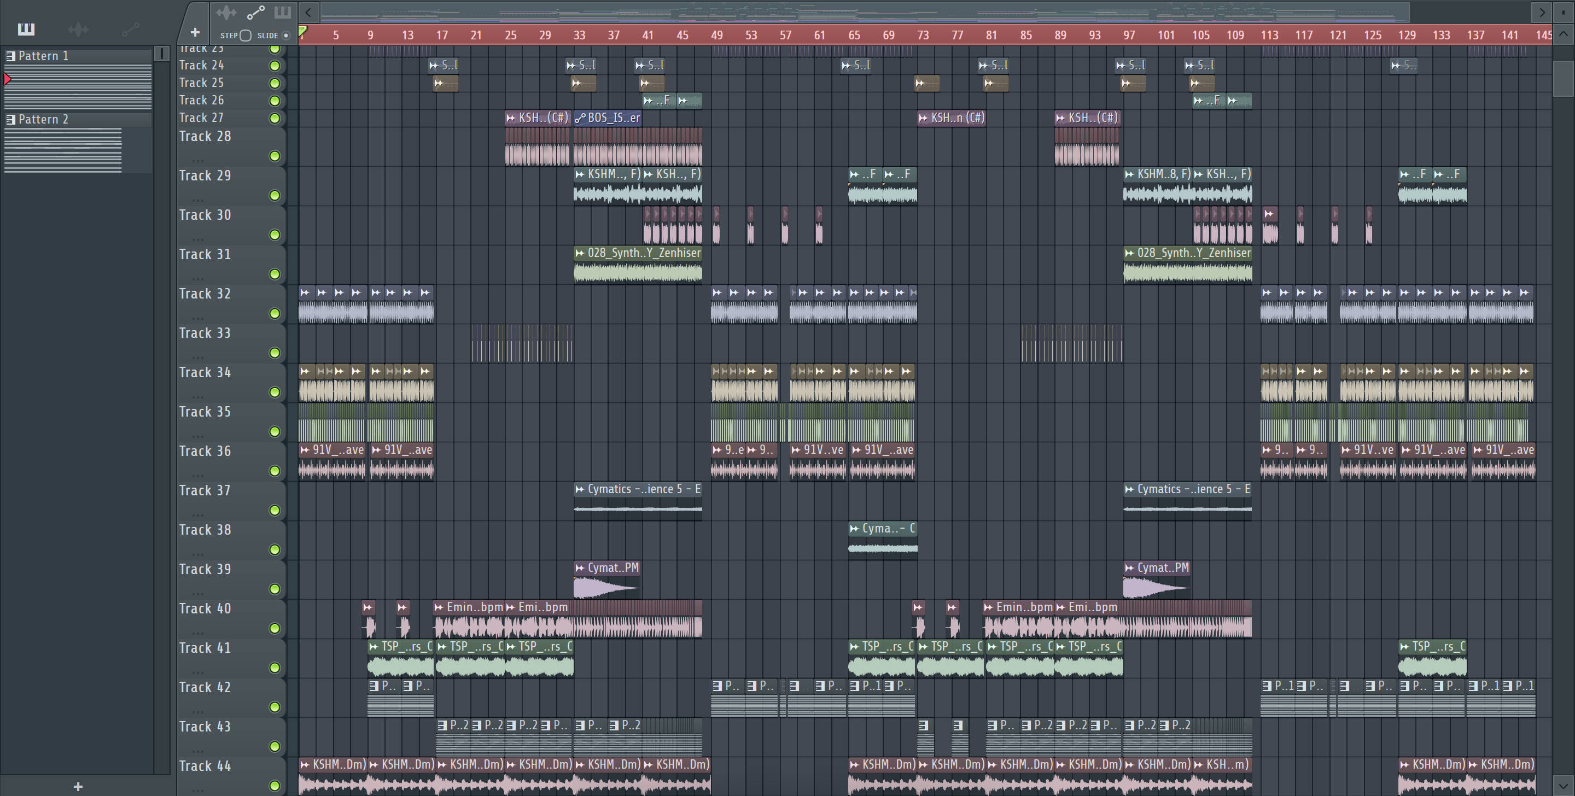Jump to bar 81 on the timeline ruler
The image size is (1575, 796).
[x=991, y=36]
